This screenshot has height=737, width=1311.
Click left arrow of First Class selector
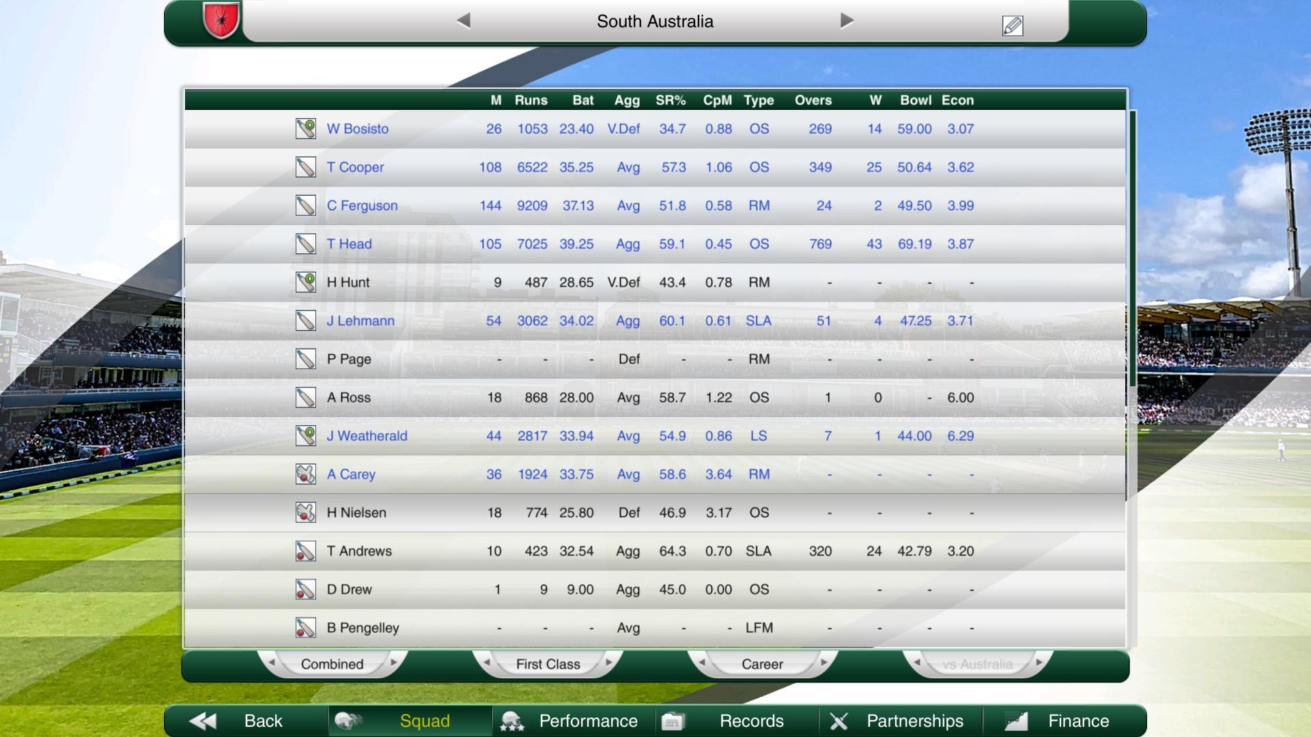coord(487,663)
